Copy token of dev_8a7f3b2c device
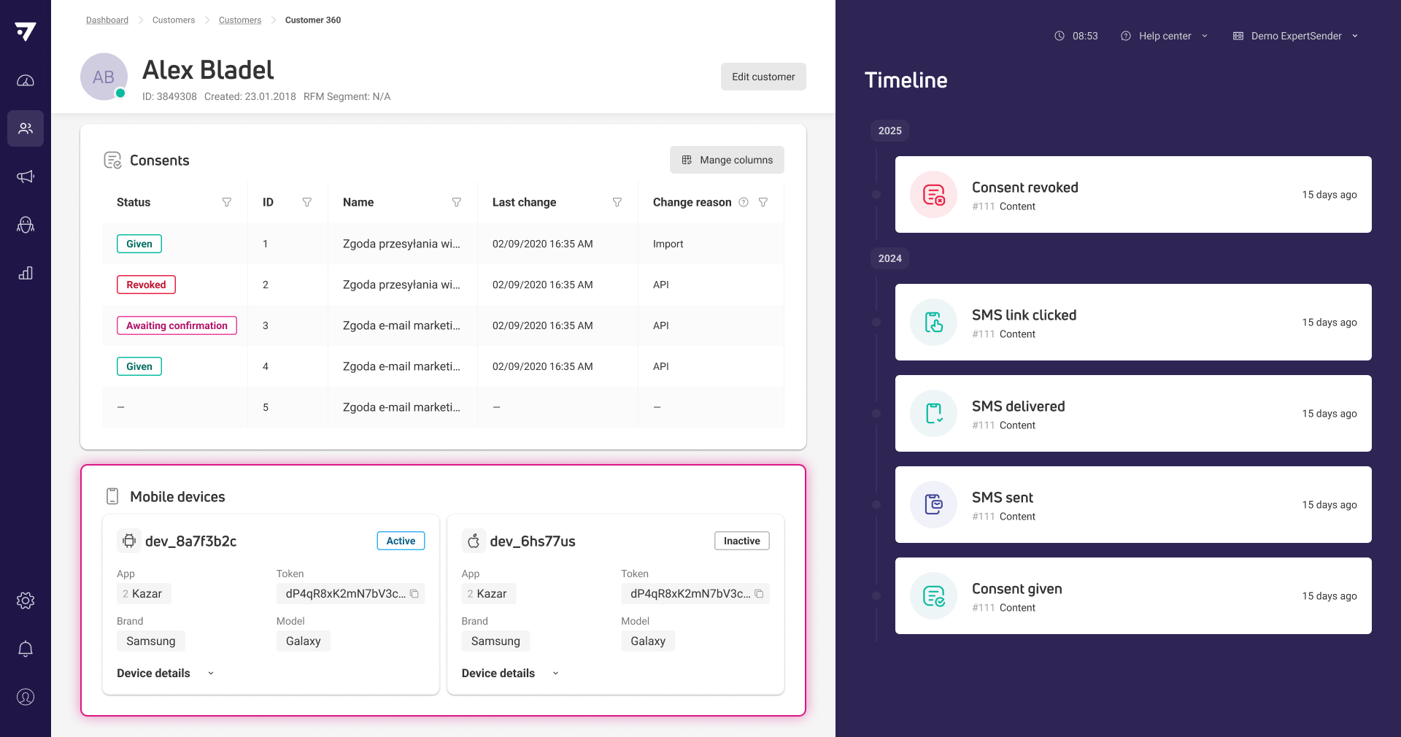The width and height of the screenshot is (1401, 737). (414, 594)
